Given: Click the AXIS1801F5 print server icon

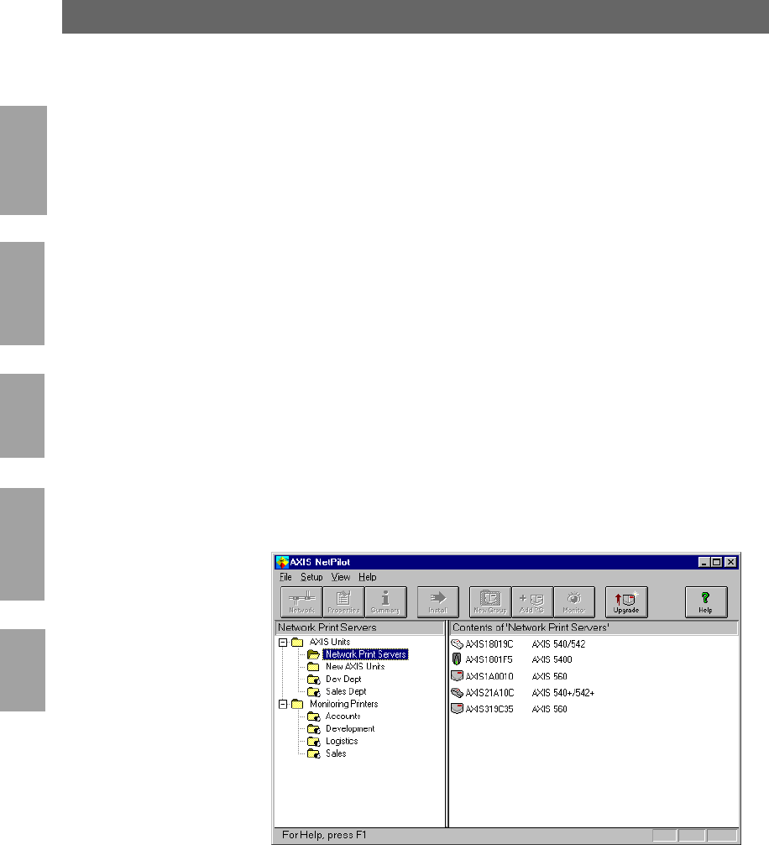Looking at the screenshot, I should [457, 659].
